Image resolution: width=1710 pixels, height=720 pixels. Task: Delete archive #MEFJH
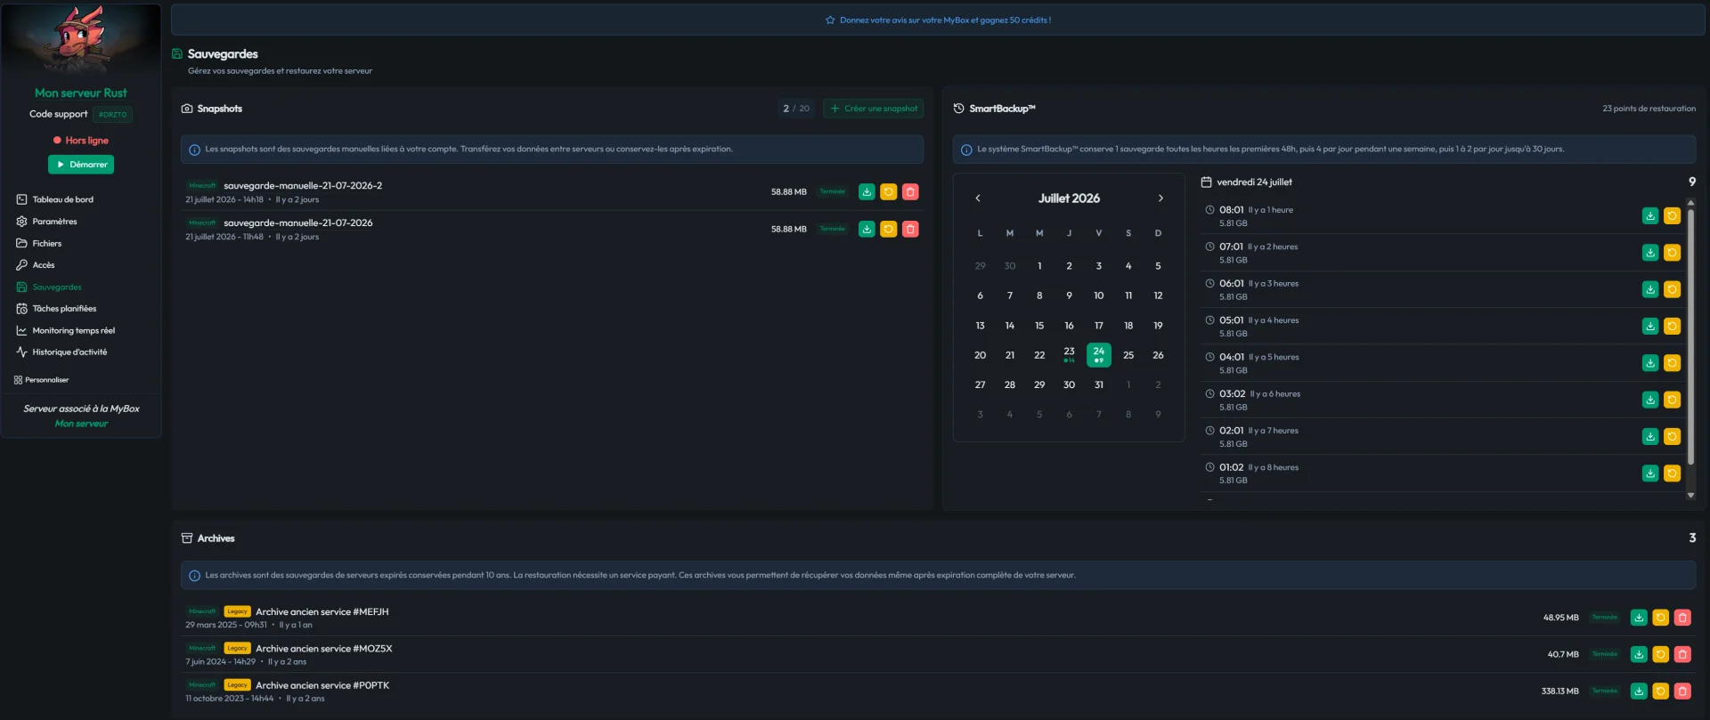point(1682,618)
